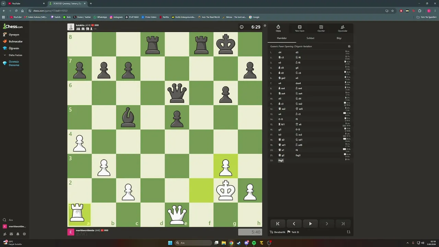Offer a draw with Beraberlik
Screen dimensions: 439x247
point(278,232)
